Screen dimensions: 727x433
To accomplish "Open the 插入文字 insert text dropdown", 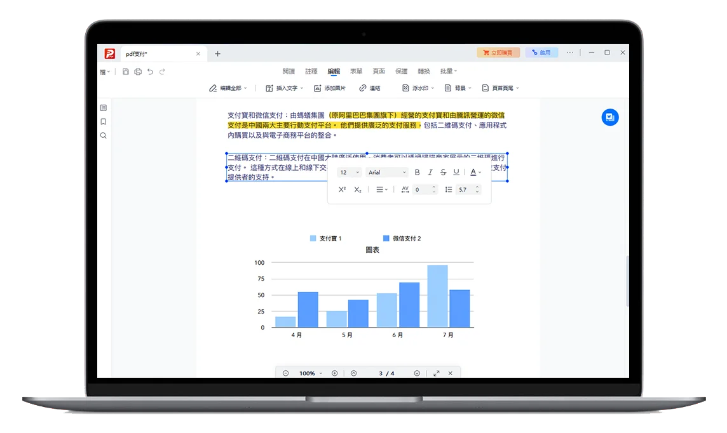I will tap(284, 88).
